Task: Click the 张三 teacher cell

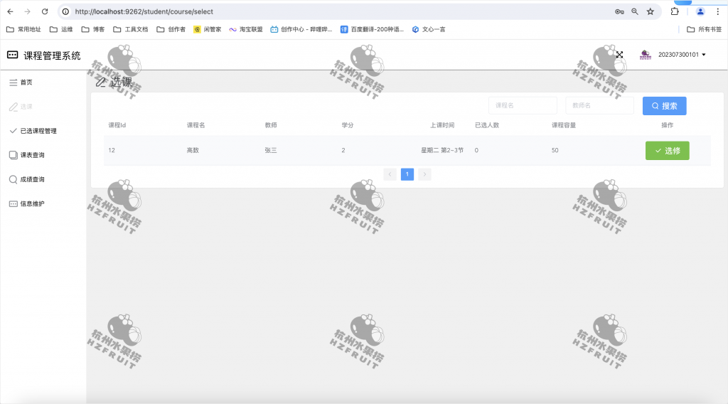Action: [x=271, y=151]
